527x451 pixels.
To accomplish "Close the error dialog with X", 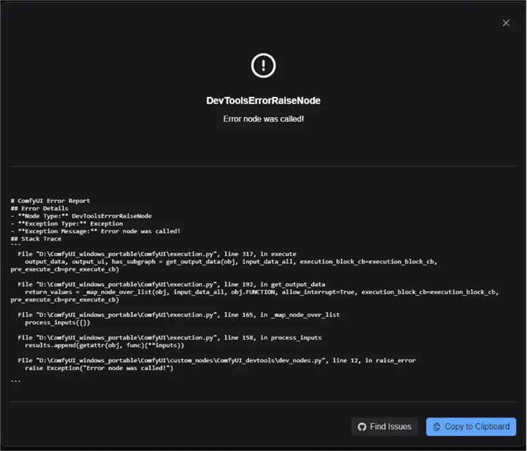I will [506, 23].
